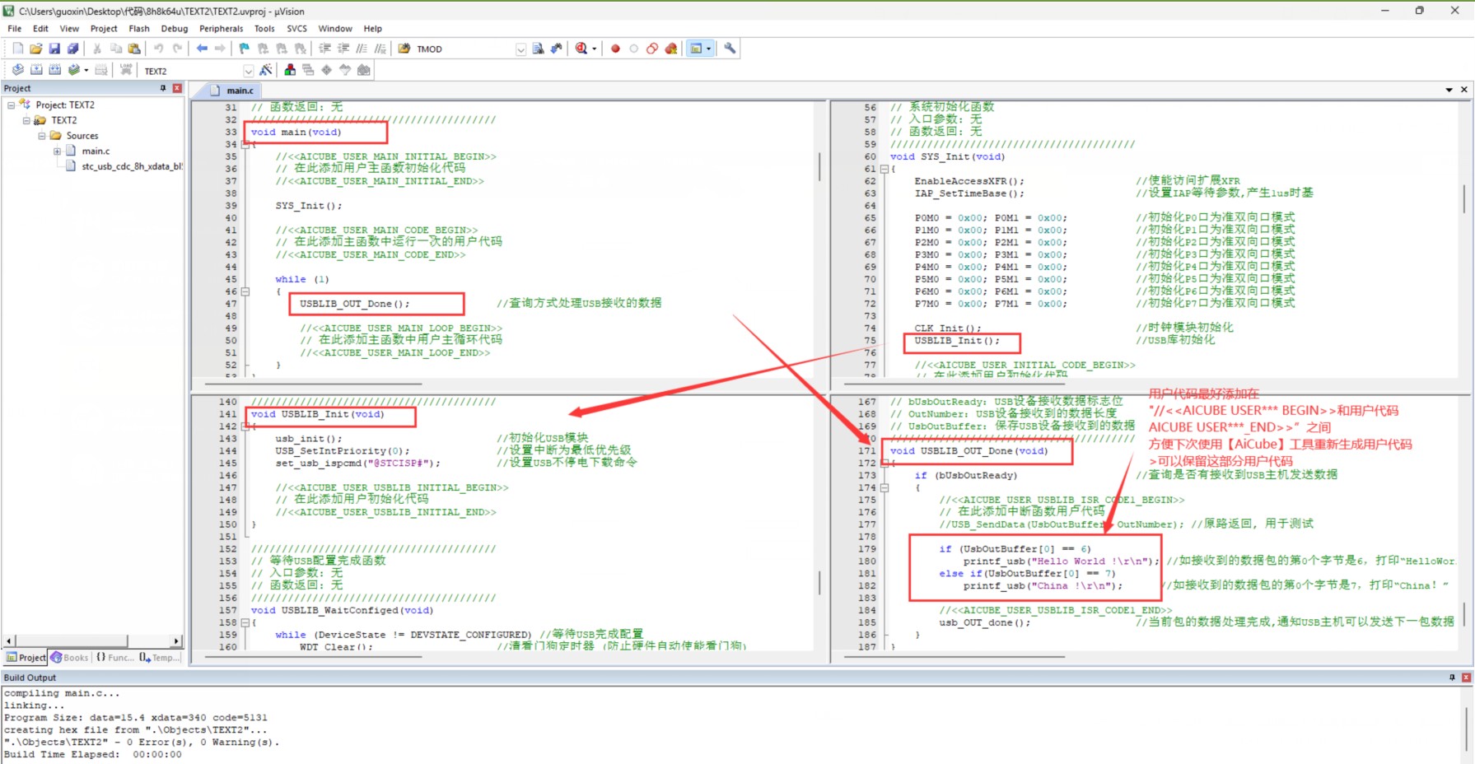Click the Paste clipboard icon
Image resolution: width=1475 pixels, height=764 pixels.
coord(134,49)
